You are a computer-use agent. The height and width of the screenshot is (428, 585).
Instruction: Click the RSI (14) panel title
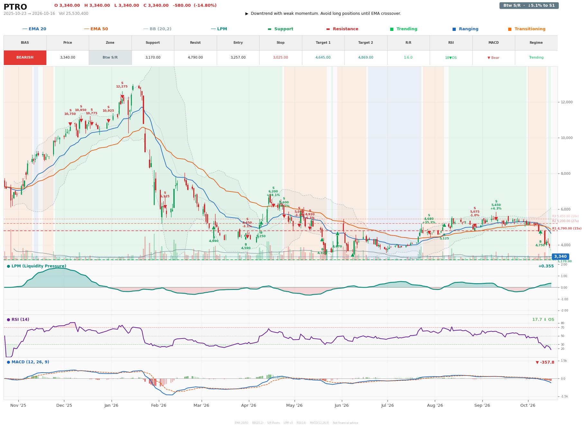point(18,320)
